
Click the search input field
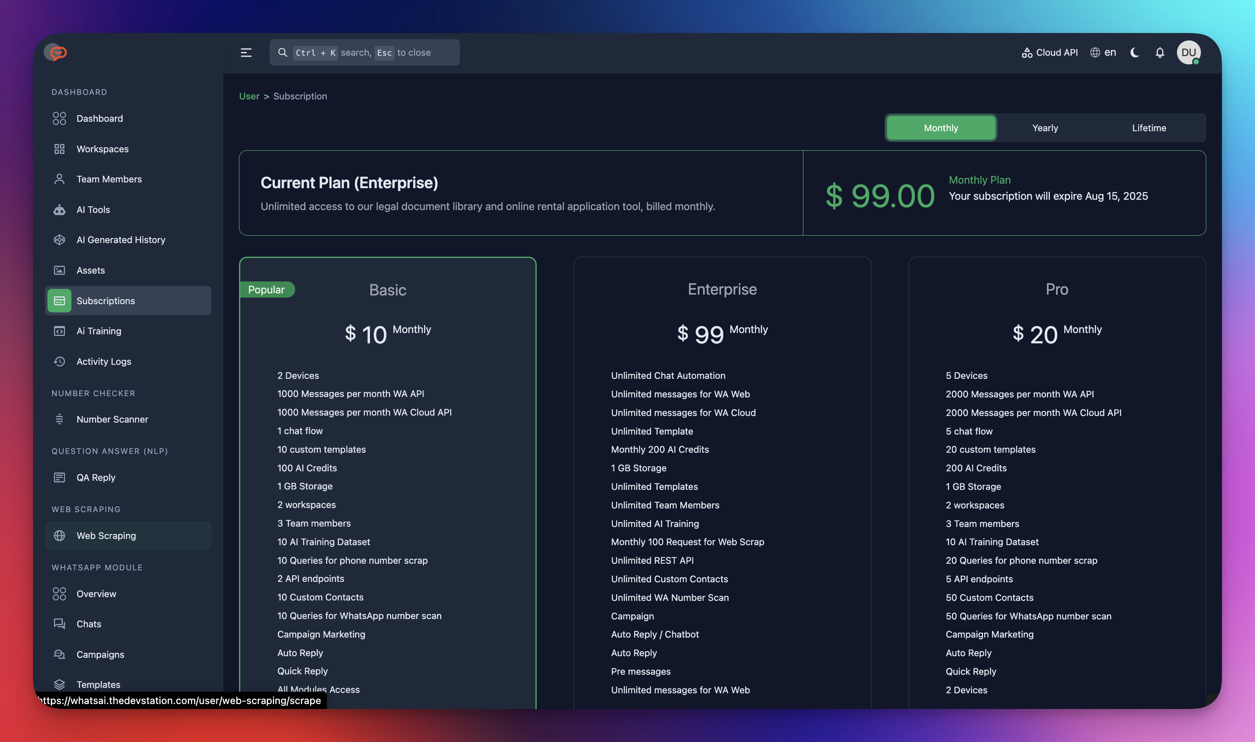tap(364, 52)
